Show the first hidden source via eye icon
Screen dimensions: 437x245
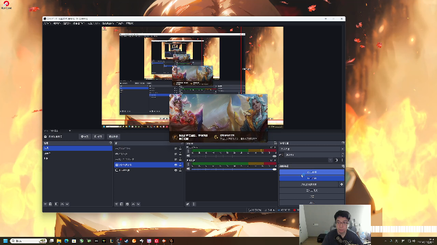click(175, 148)
